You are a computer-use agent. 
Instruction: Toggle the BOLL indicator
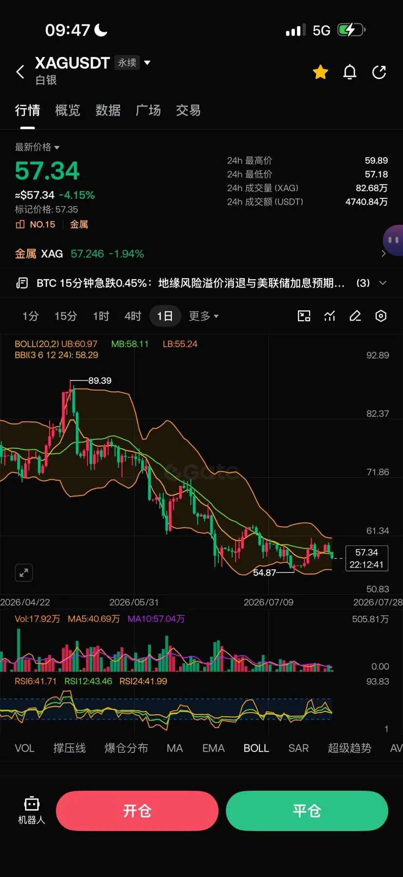tap(256, 748)
